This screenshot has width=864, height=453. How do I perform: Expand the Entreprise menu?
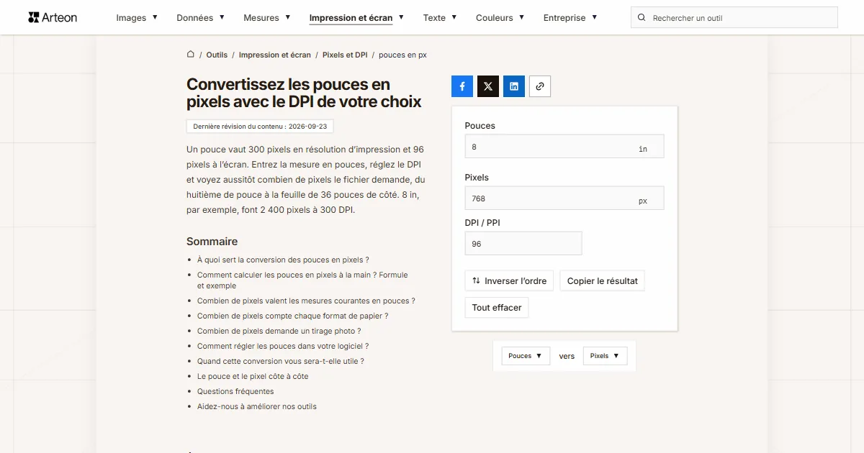pyautogui.click(x=570, y=17)
